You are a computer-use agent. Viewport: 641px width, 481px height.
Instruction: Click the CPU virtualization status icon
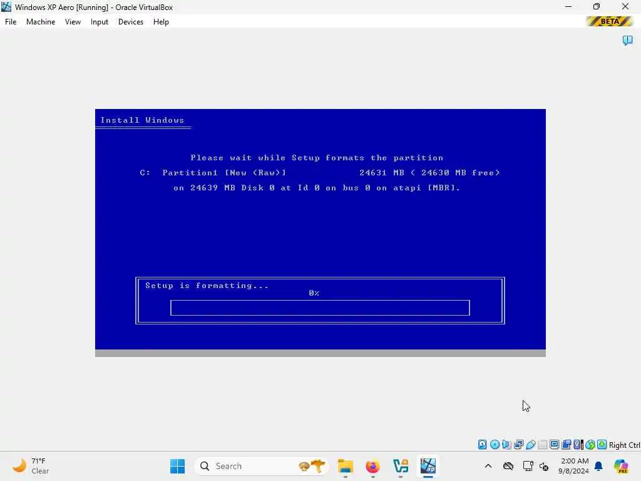pos(578,445)
